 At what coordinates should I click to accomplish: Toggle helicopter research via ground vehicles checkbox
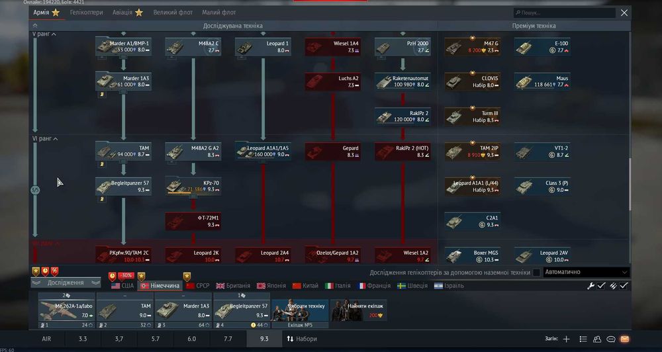pyautogui.click(x=536, y=273)
